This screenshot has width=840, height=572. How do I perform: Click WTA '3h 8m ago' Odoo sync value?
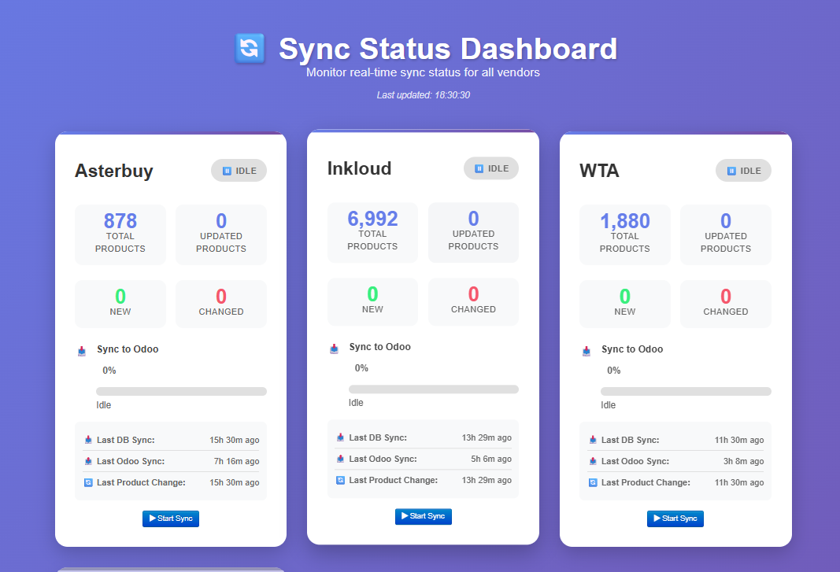click(x=744, y=461)
